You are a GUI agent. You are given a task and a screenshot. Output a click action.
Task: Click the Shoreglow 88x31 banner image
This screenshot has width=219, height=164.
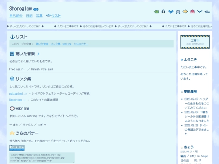(x=17, y=148)
